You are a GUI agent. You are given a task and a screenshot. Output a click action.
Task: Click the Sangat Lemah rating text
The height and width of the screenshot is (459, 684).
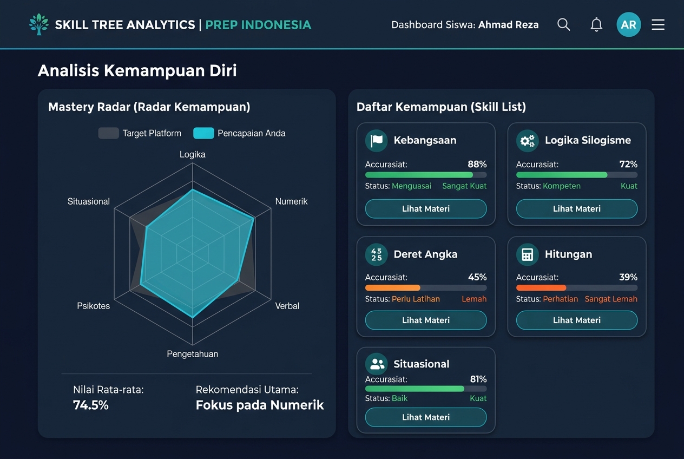click(x=611, y=299)
